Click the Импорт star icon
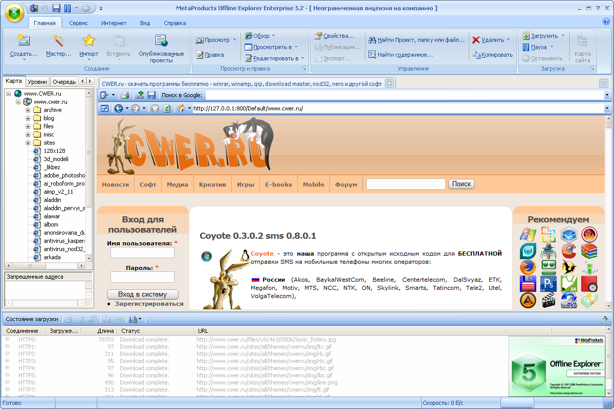The width and height of the screenshot is (614, 409). point(89,40)
